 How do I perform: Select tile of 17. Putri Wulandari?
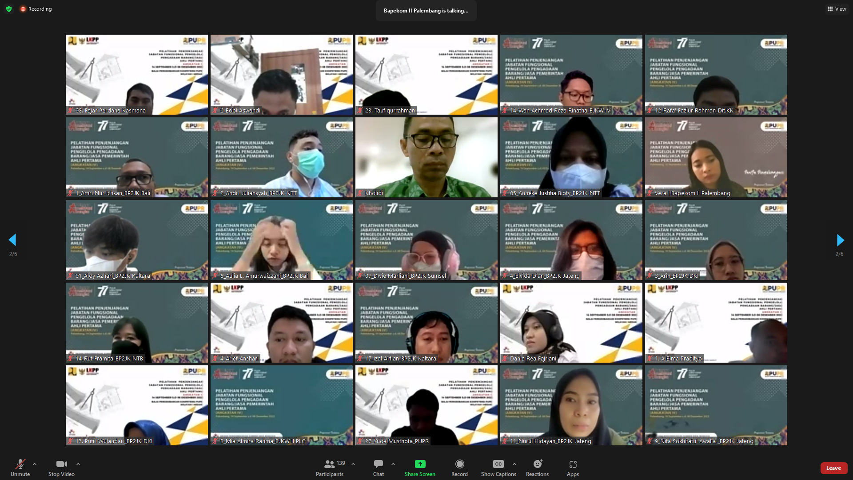click(x=137, y=405)
